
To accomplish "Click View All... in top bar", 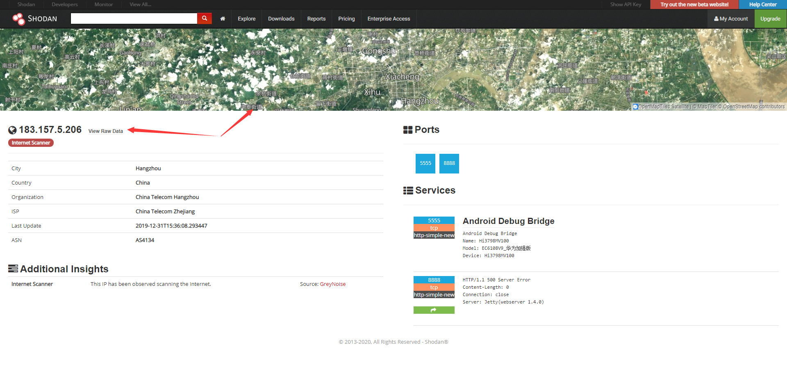I will coord(141,5).
